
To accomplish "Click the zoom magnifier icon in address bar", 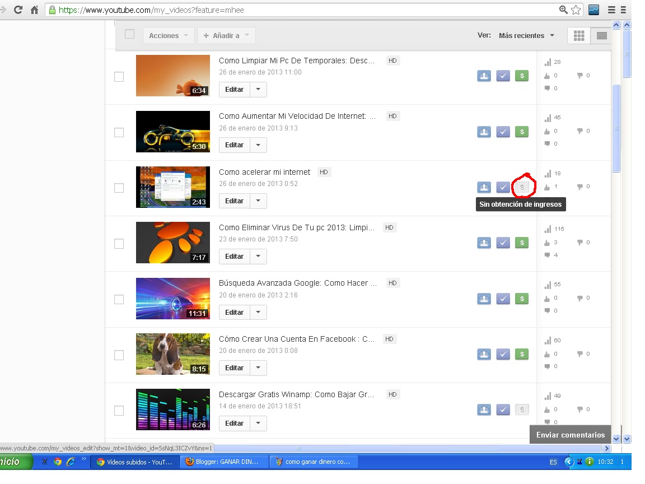I will tap(563, 10).
